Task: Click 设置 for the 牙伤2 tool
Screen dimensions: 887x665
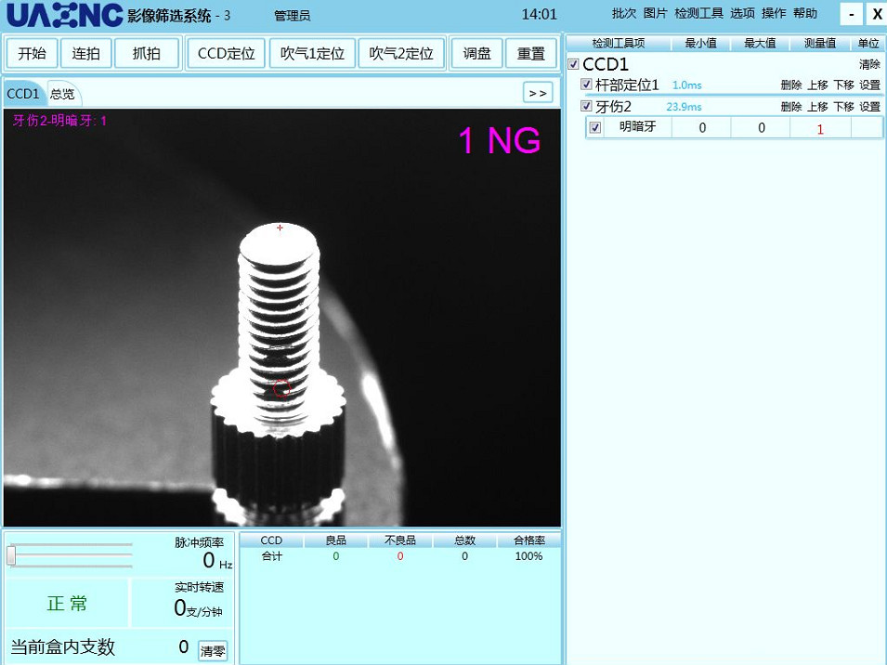Action: coord(869,107)
